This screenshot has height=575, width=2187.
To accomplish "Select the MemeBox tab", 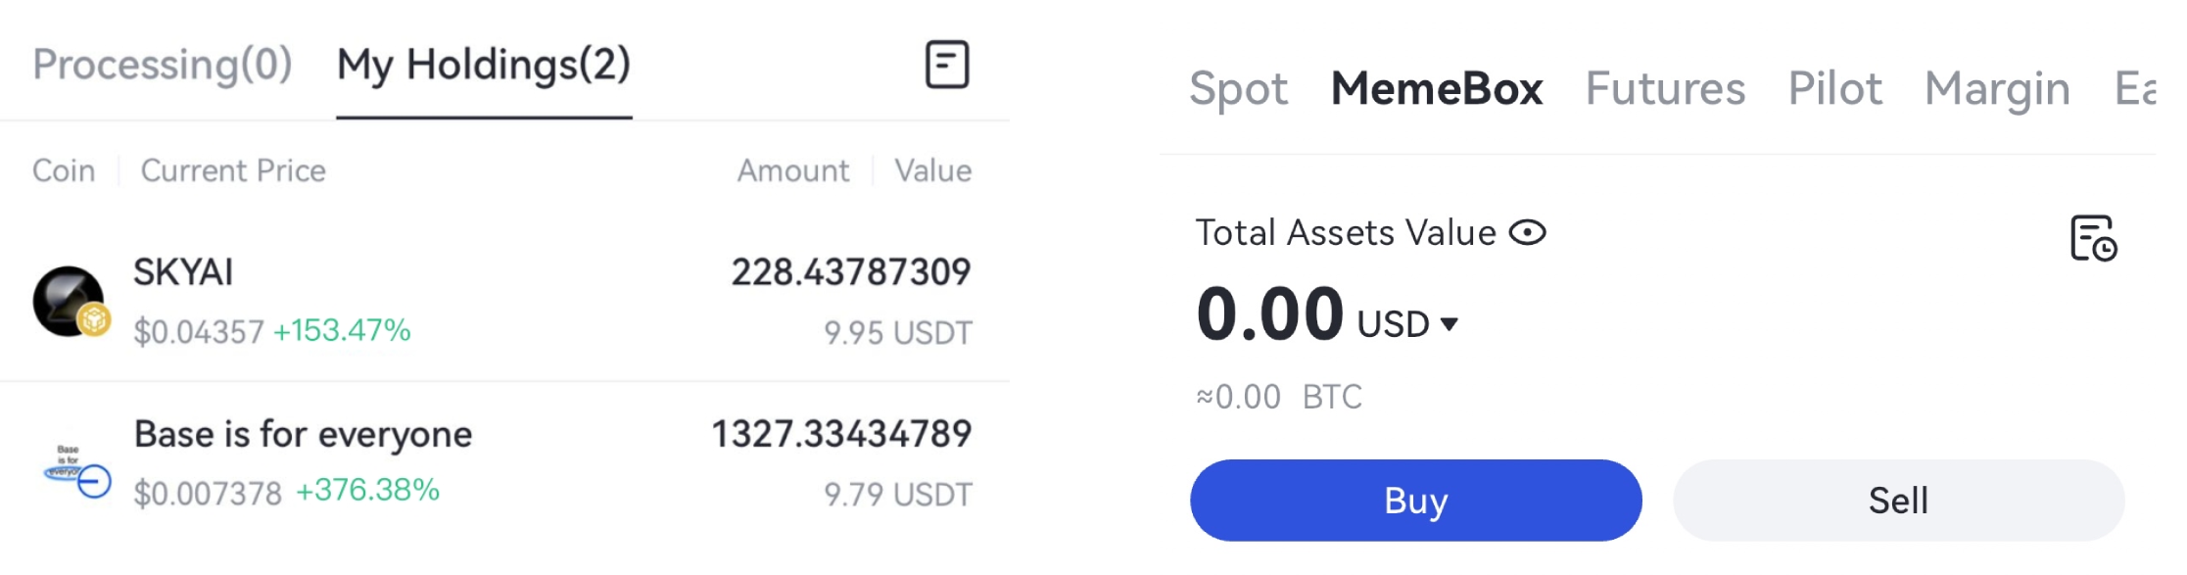I will [x=1437, y=89].
